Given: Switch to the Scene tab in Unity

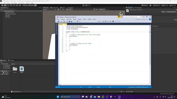Looking at the screenshot, I should [46, 8].
